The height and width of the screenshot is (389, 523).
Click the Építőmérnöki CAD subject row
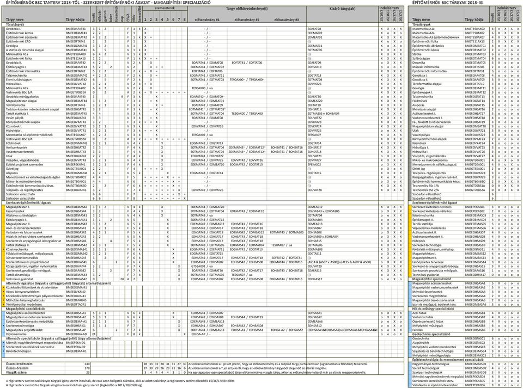19,42
